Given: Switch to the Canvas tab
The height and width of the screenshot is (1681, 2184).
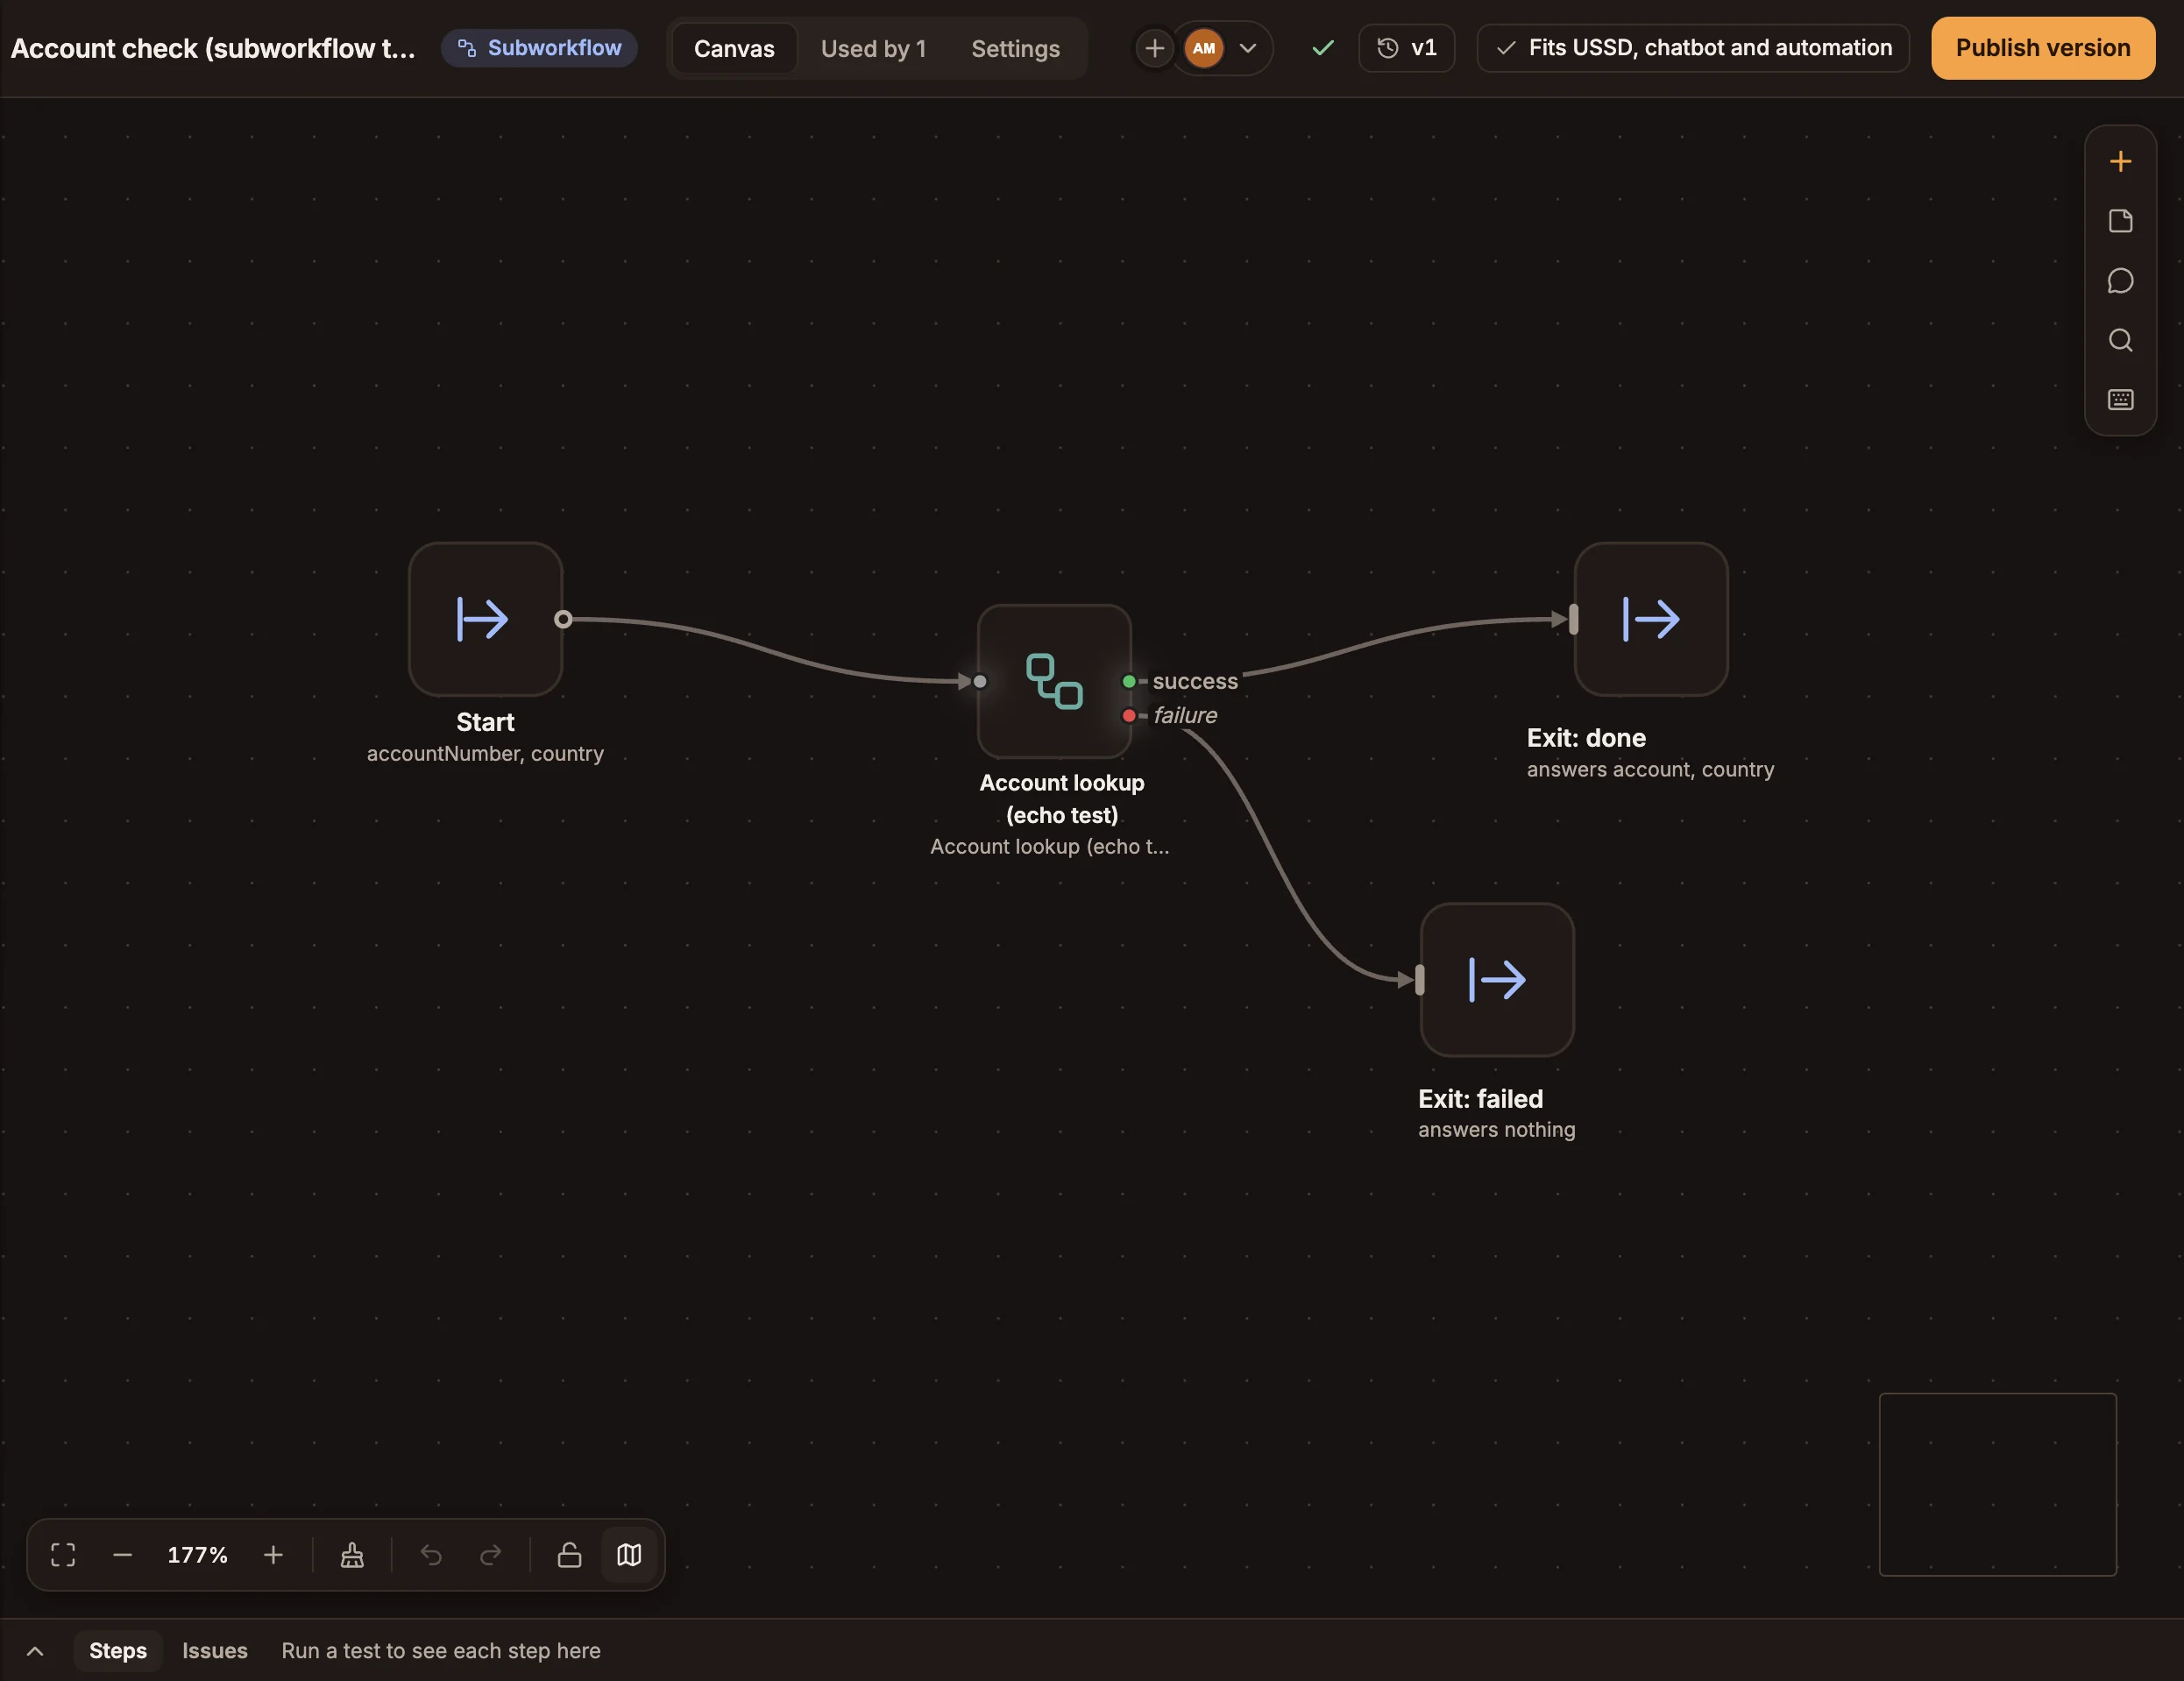Looking at the screenshot, I should [x=734, y=48].
